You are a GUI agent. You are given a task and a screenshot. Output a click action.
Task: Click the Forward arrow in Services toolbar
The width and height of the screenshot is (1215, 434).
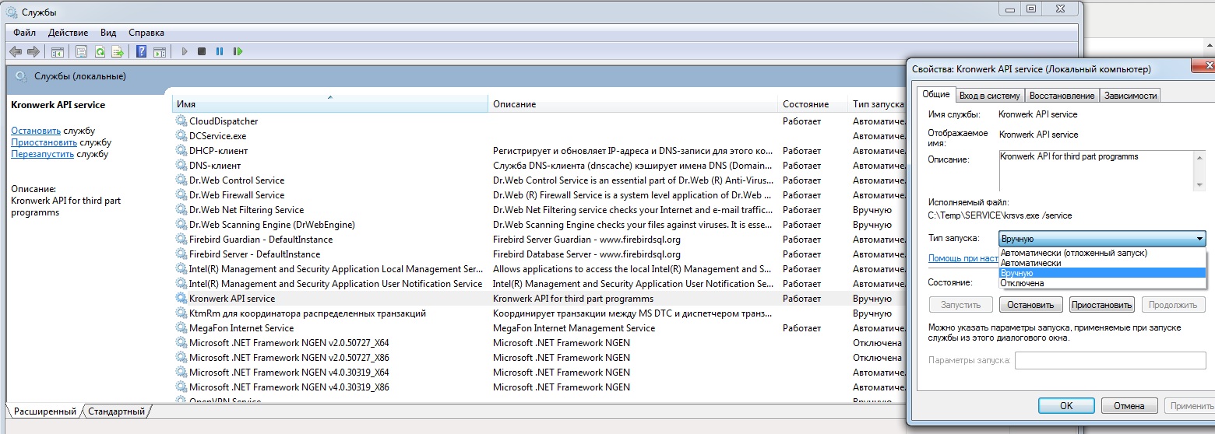point(33,51)
